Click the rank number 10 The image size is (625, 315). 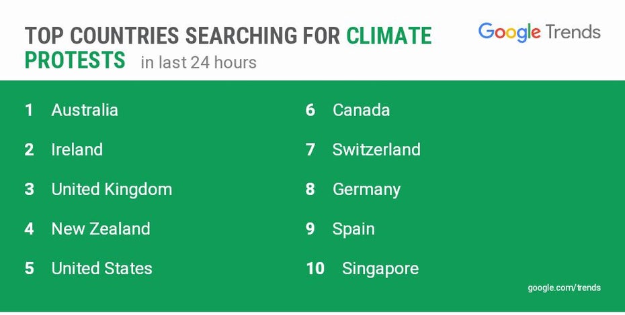[315, 269]
